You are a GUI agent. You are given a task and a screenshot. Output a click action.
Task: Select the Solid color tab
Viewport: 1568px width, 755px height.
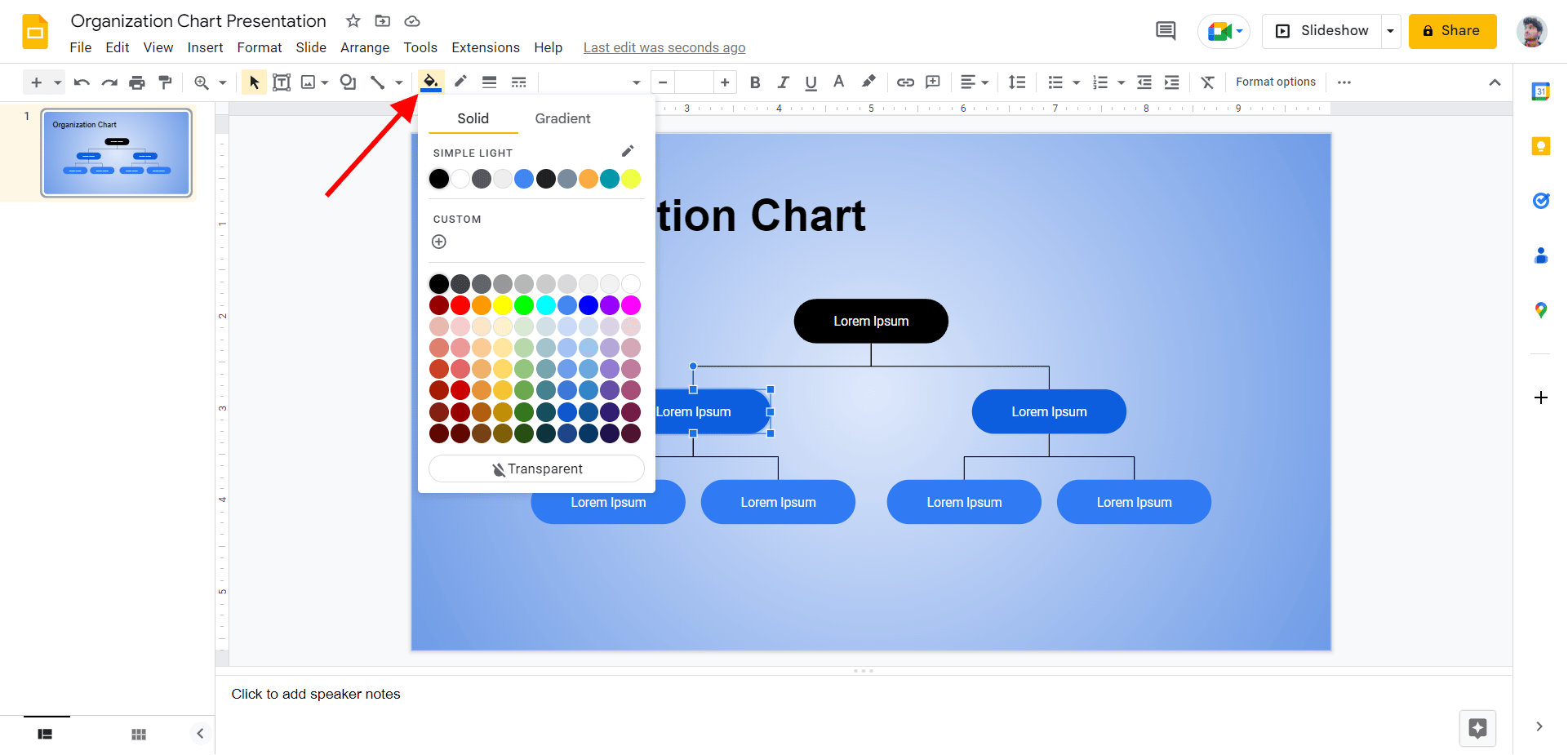472,118
